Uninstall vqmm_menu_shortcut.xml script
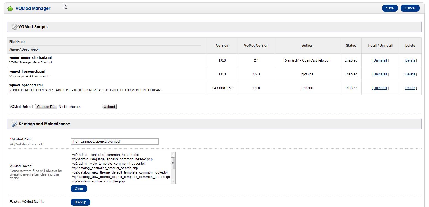Viewport: 429px width, 207px height. (380, 60)
